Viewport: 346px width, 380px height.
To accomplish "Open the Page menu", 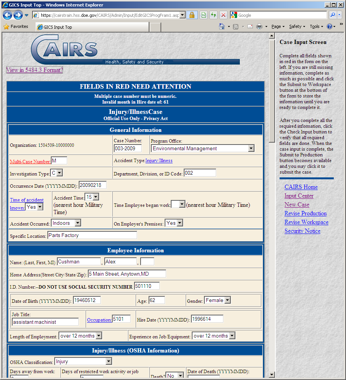I will (x=278, y=26).
